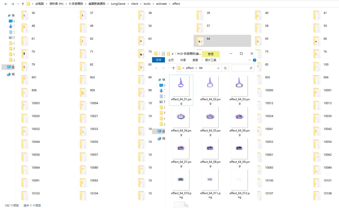339x208 pixels.
Task: Click 'LongGame' in the breadcrumb path
Action: click(x=118, y=4)
